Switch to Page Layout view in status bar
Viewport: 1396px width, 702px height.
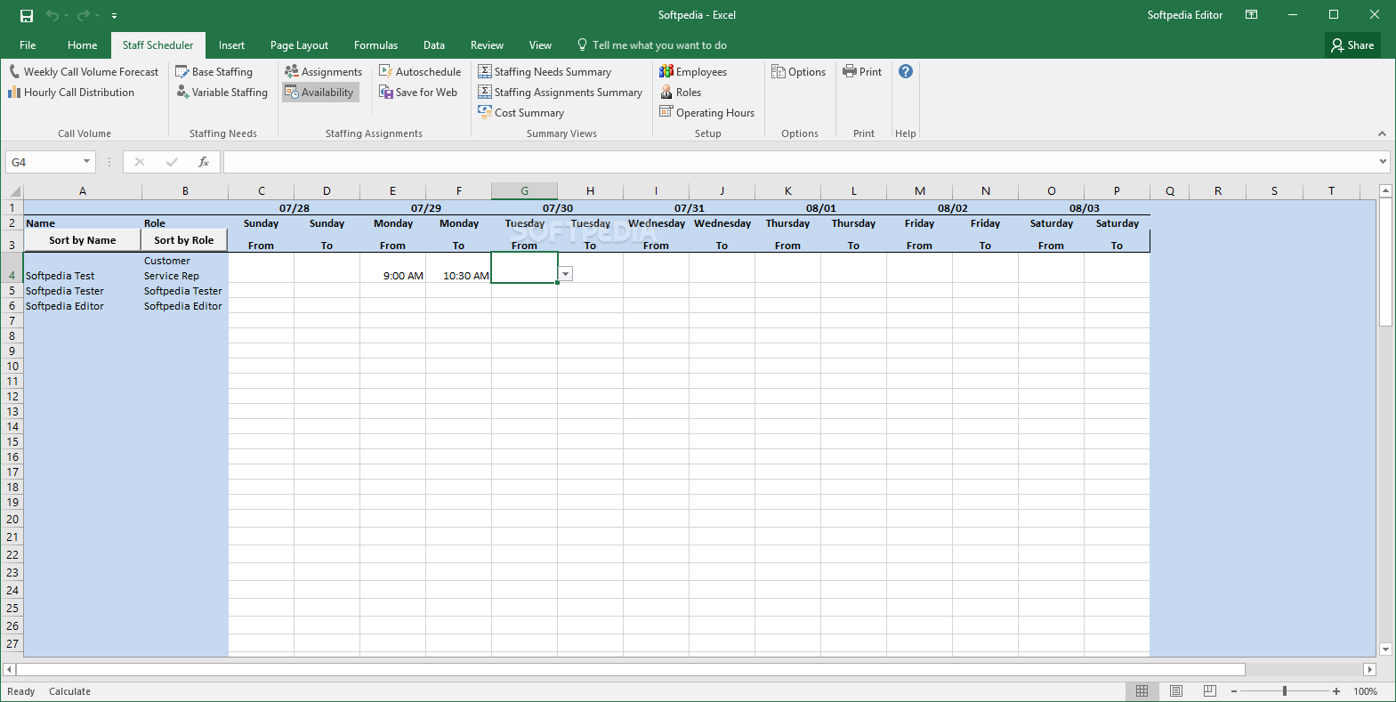[1176, 691]
